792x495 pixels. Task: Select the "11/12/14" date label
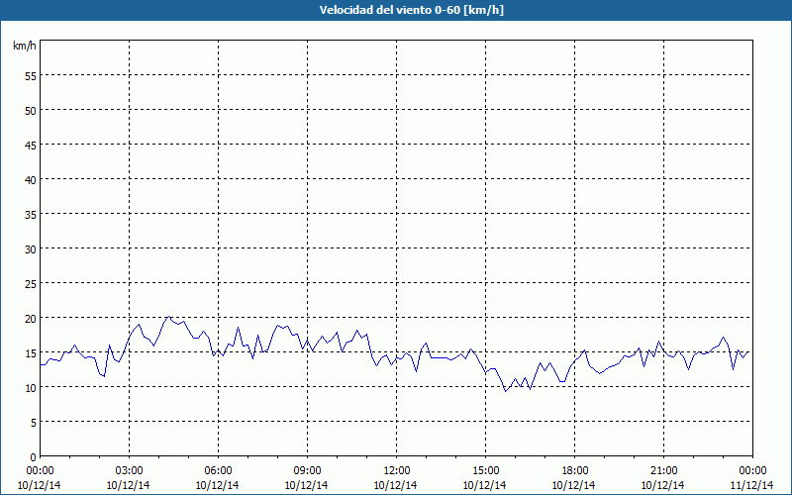click(x=752, y=485)
